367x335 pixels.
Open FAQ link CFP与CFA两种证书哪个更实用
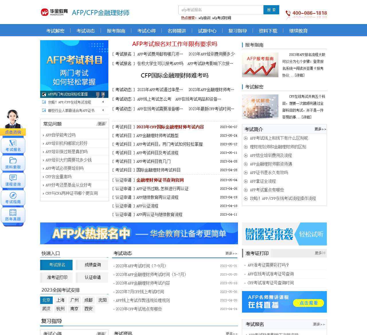pos(71,193)
